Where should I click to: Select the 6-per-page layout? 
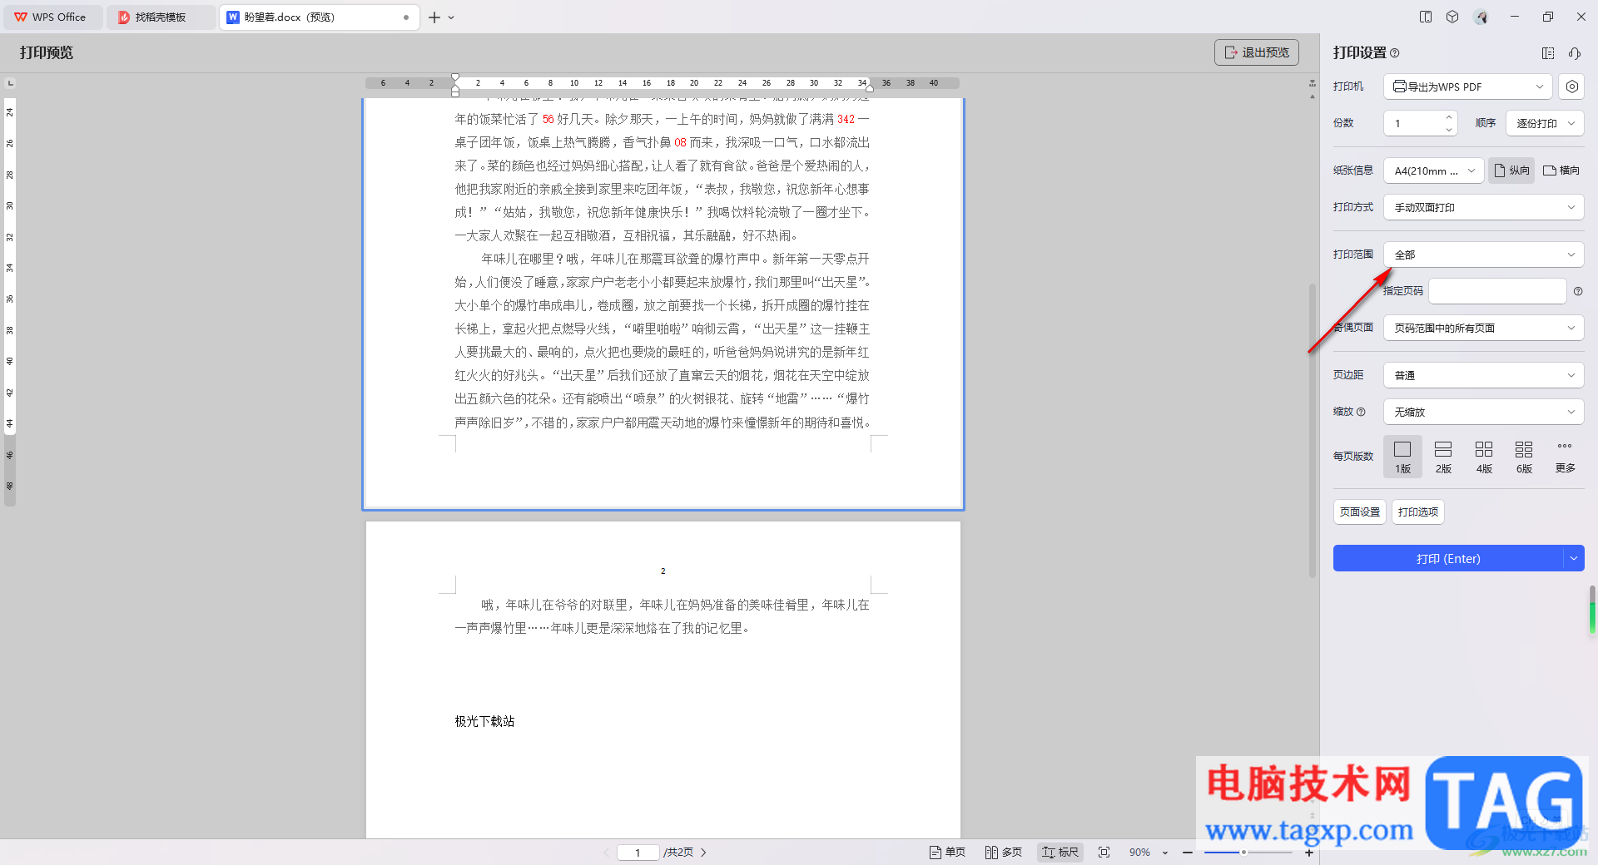[x=1524, y=457]
